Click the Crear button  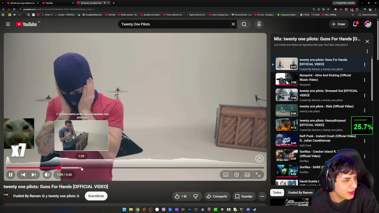click(338, 24)
